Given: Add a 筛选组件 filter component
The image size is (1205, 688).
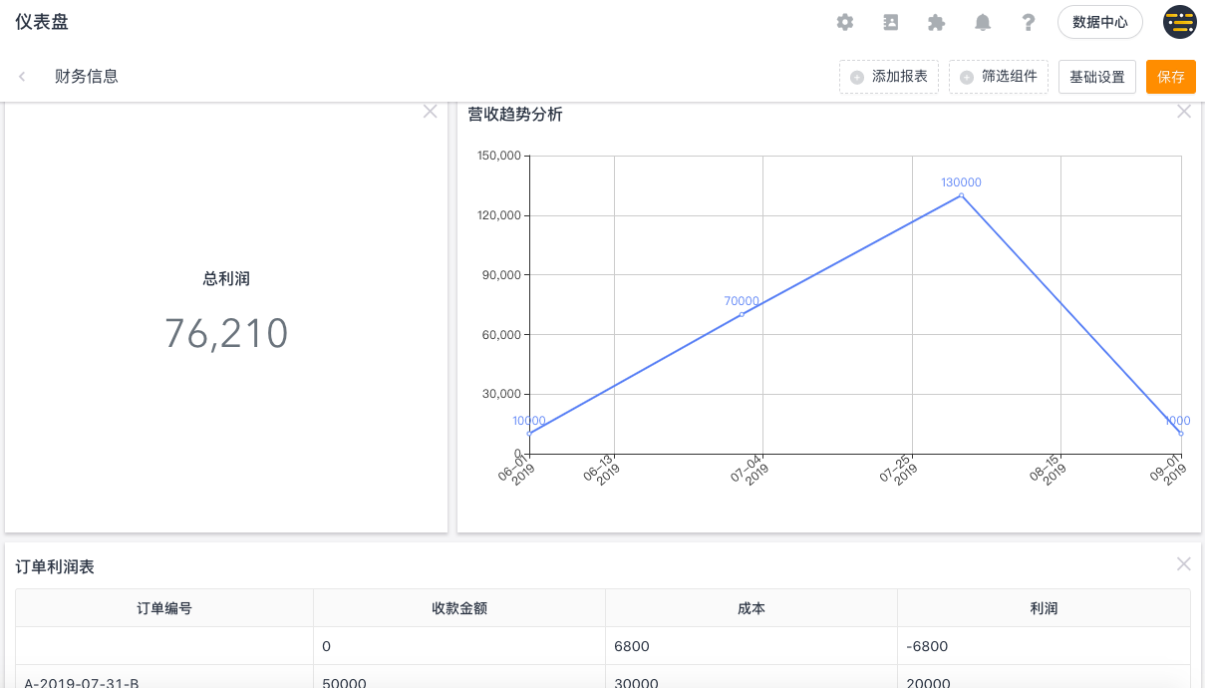Looking at the screenshot, I should coord(999,77).
